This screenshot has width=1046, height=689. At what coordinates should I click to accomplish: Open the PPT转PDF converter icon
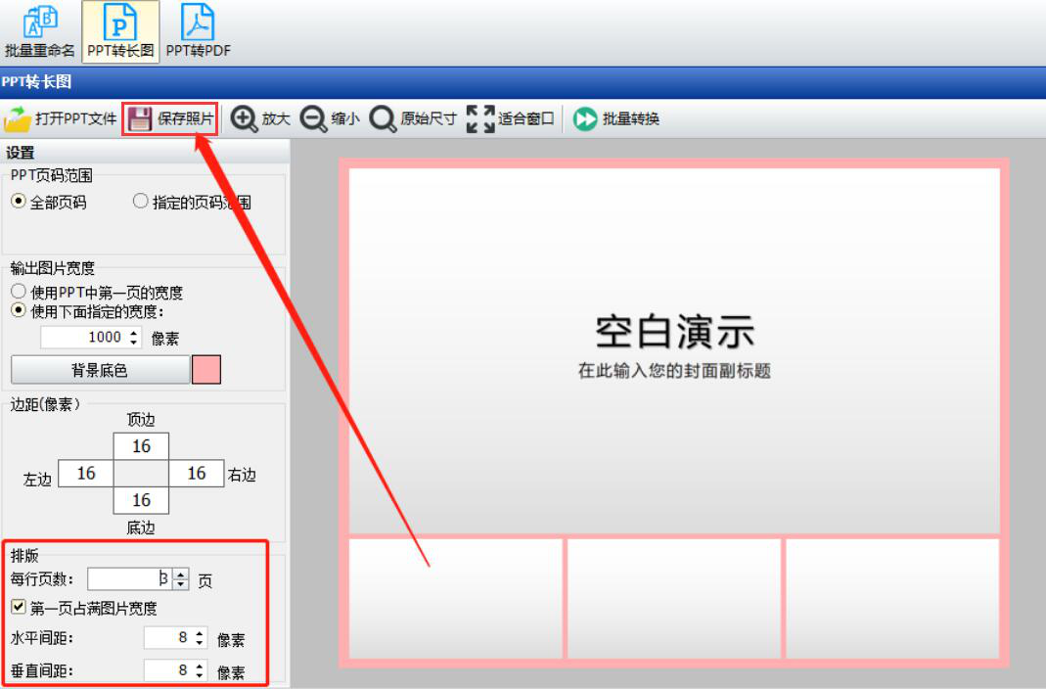pos(198,31)
